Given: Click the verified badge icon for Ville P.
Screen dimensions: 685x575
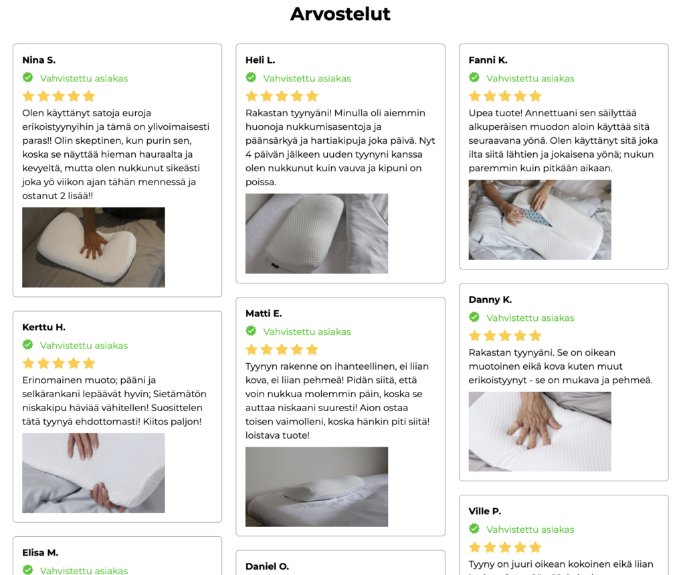Looking at the screenshot, I should click(474, 529).
